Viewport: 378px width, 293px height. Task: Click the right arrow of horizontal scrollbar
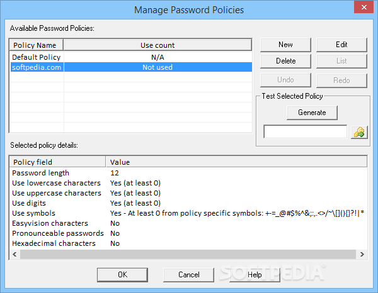362,254
